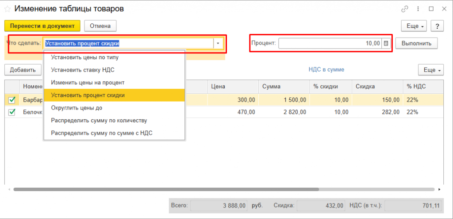Click the Добавить button
This screenshot has width=453, height=219.
[23, 70]
